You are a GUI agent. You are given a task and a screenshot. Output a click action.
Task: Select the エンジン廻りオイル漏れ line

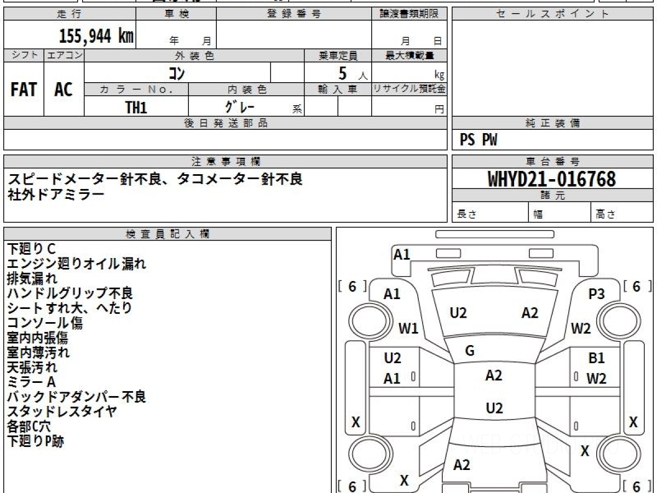tap(77, 264)
